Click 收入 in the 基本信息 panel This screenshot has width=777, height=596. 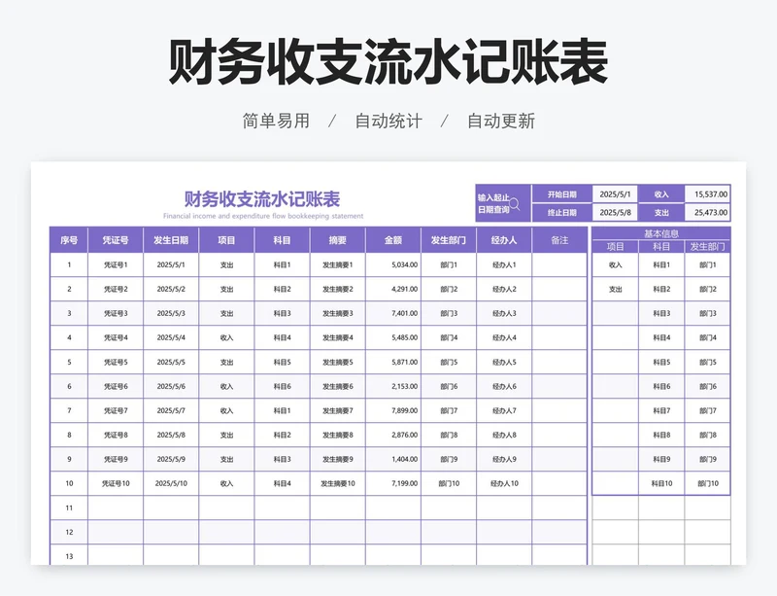click(615, 265)
